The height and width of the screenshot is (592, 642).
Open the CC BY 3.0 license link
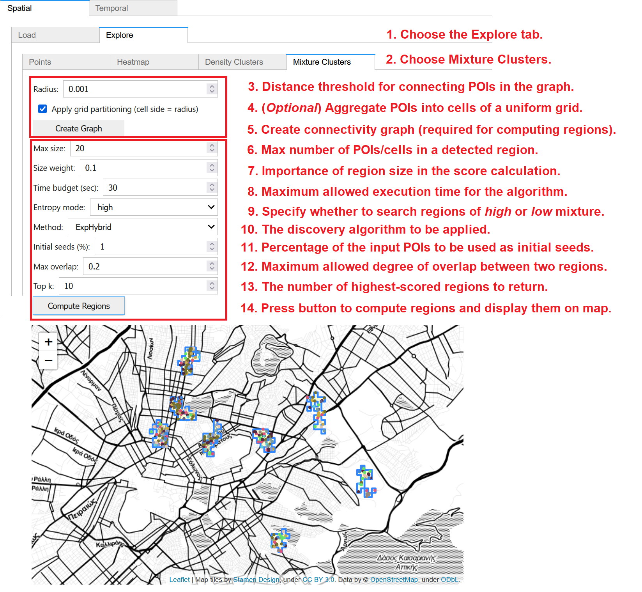pos(318,580)
